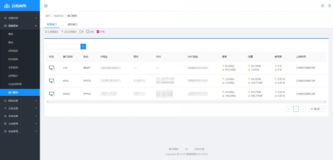333x160 pixels.
Task: Click 系统状态 in the breadcrumb
Action: pos(59,16)
